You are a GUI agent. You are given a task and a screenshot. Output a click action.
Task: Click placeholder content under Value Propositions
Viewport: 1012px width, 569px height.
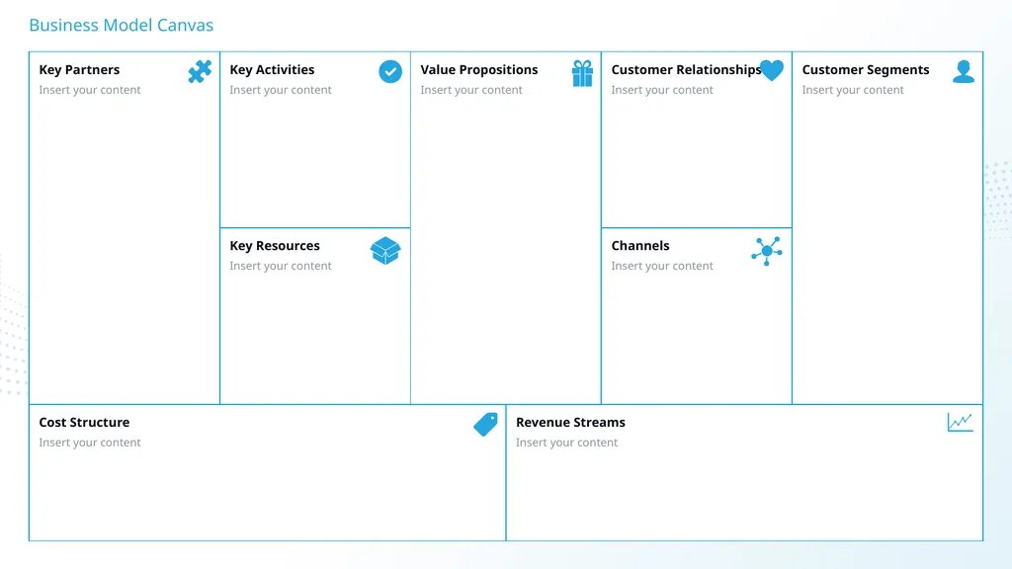tap(471, 90)
